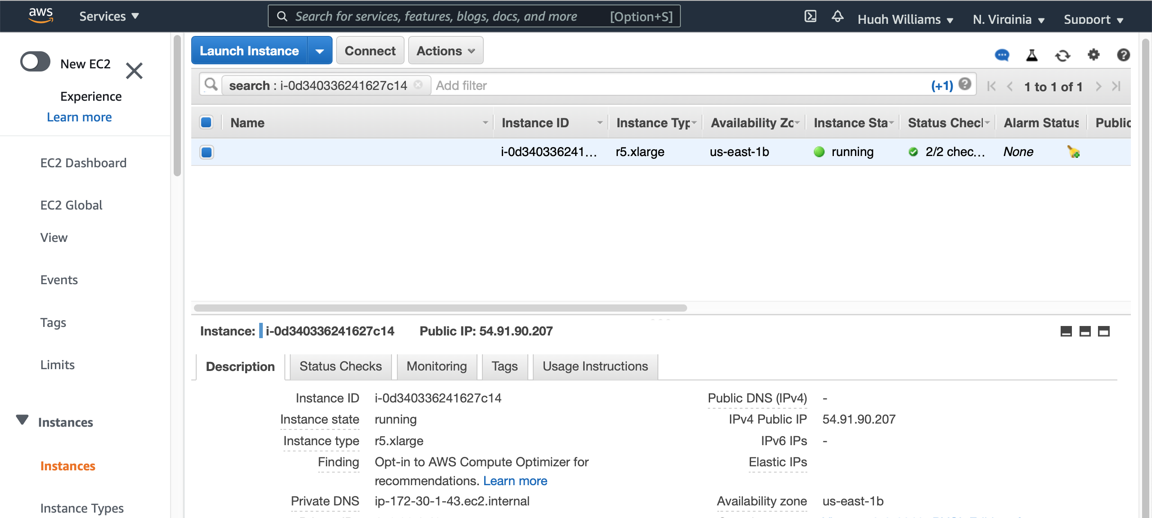Toggle the New EC2 Experience switch
The height and width of the screenshot is (518, 1152).
point(35,62)
